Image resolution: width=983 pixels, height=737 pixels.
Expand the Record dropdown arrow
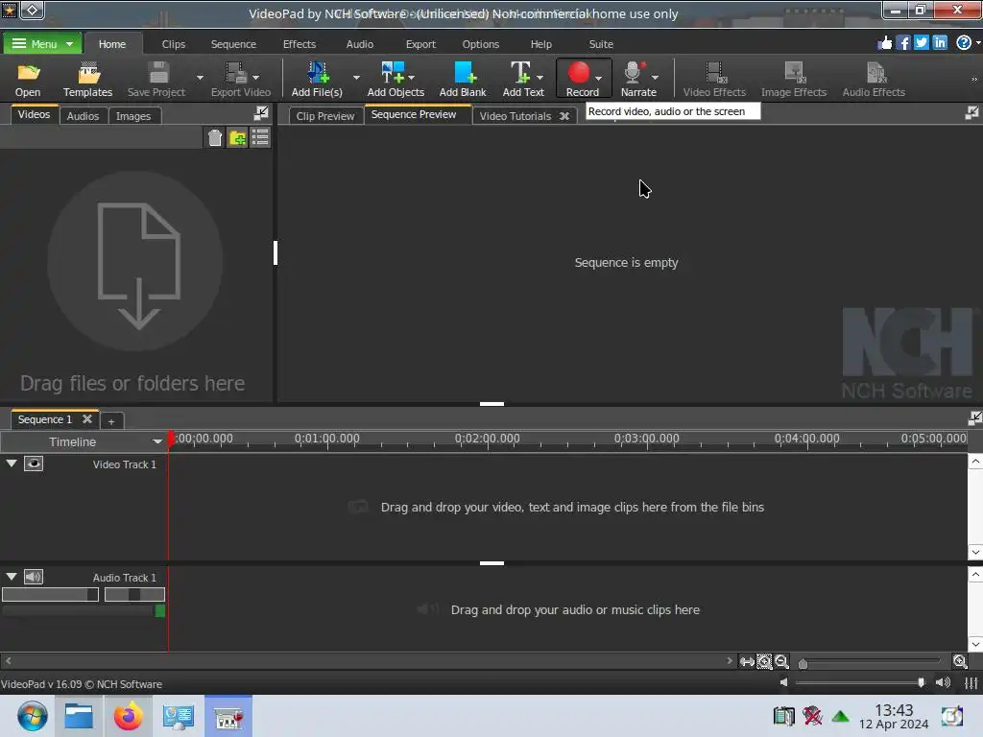[x=599, y=78]
